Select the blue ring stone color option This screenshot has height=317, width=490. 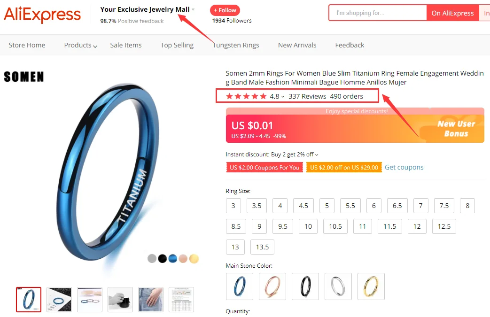pyautogui.click(x=240, y=286)
